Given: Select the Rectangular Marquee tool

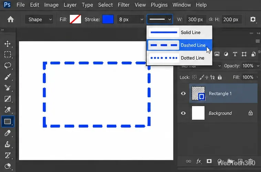Looking at the screenshot, I should click(x=8, y=54).
